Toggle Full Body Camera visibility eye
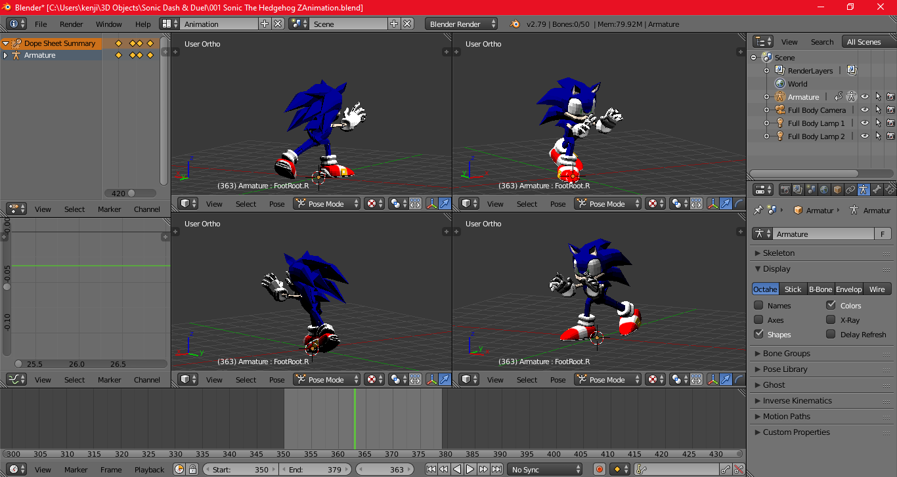This screenshot has height=477, width=897. (x=864, y=110)
